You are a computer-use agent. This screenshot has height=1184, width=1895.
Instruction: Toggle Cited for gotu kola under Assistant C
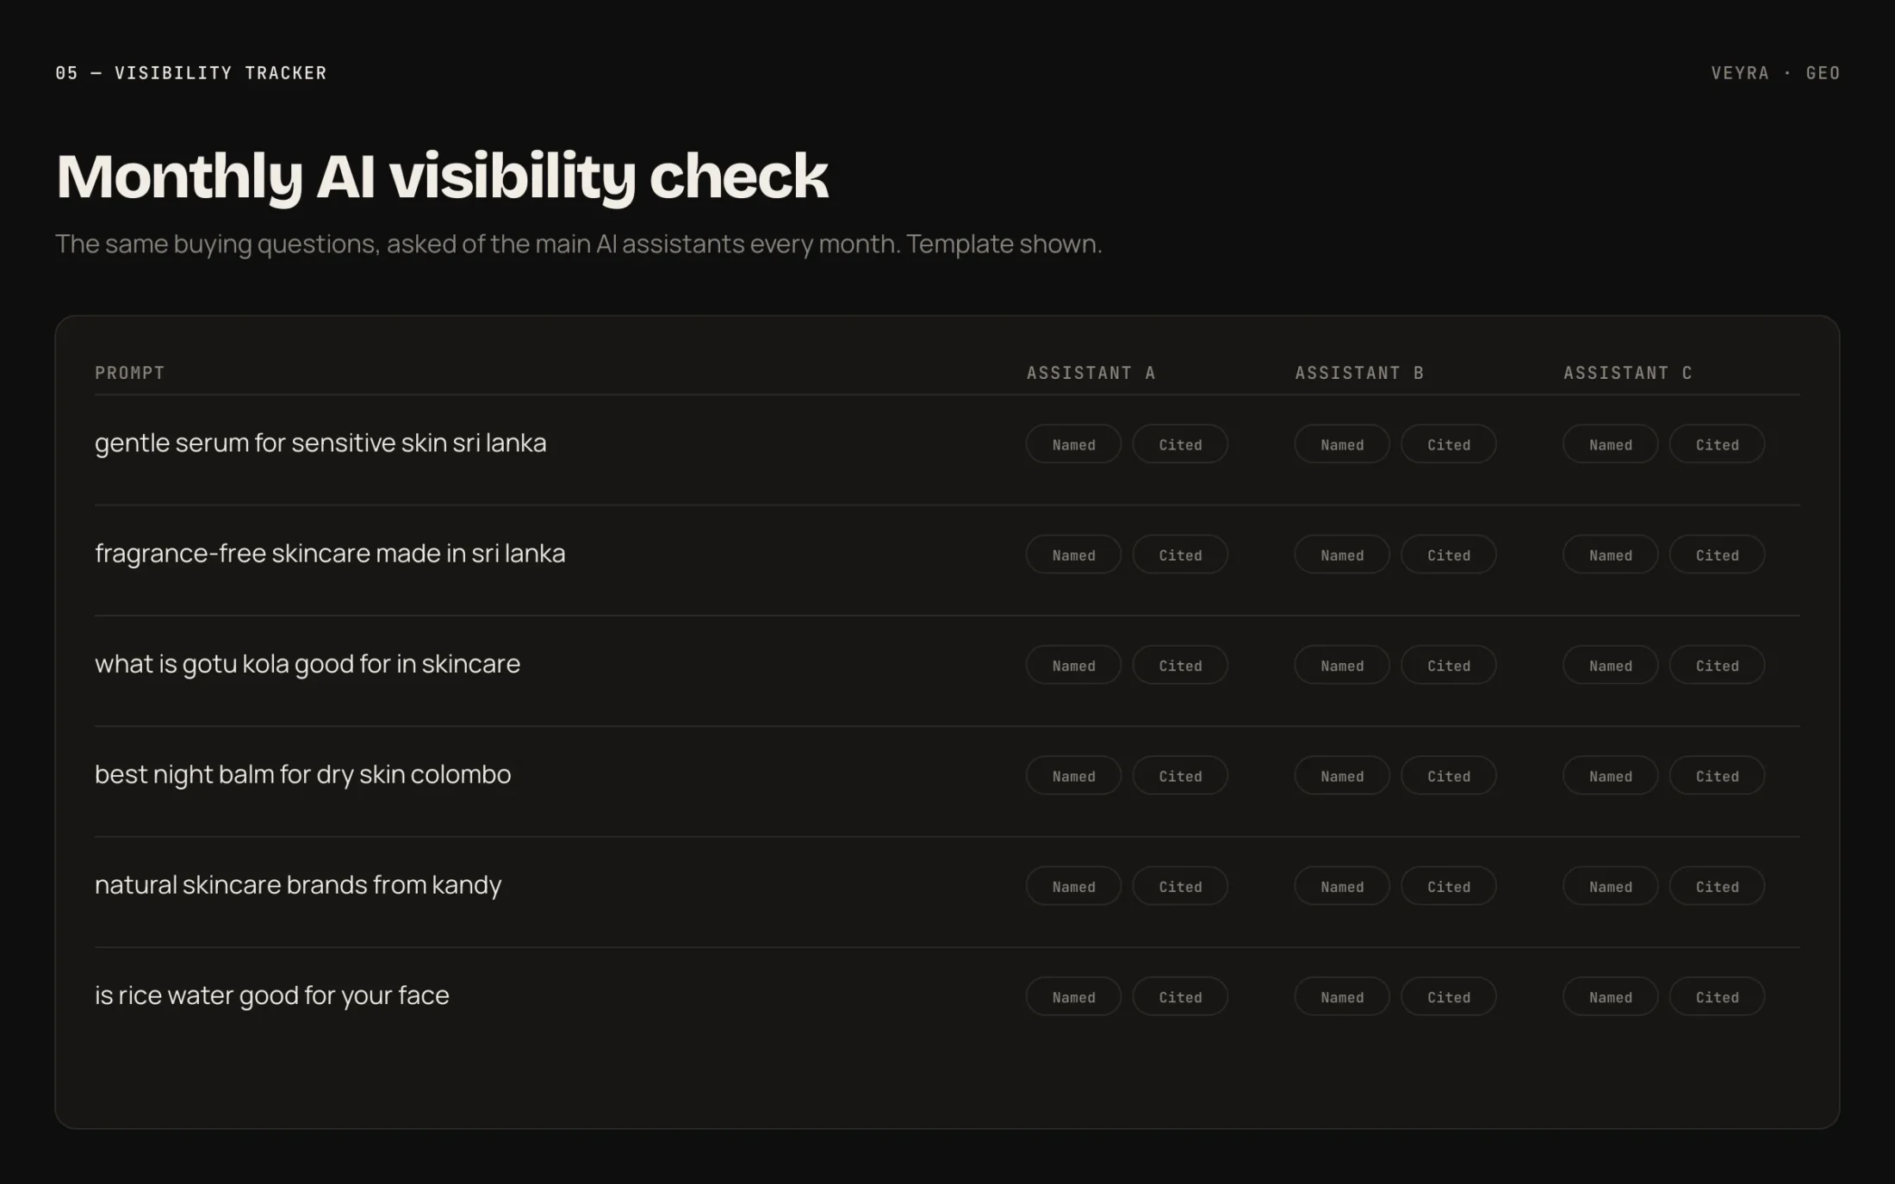[x=1717, y=665]
